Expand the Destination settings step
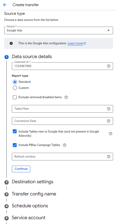The height and width of the screenshot is (224, 116). pyautogui.click(x=33, y=182)
